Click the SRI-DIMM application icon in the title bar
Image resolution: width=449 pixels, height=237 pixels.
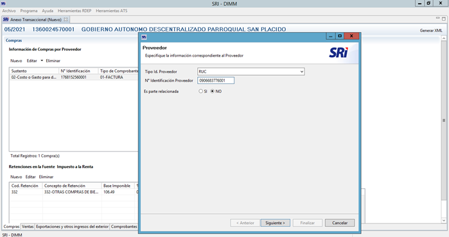[3, 3]
